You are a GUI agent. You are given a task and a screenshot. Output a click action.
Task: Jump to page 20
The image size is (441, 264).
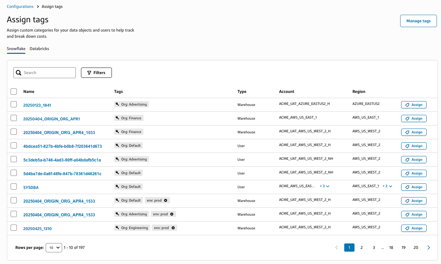coord(416,248)
